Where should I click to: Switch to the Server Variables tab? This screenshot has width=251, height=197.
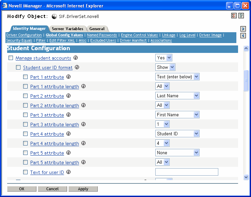coord(67,29)
